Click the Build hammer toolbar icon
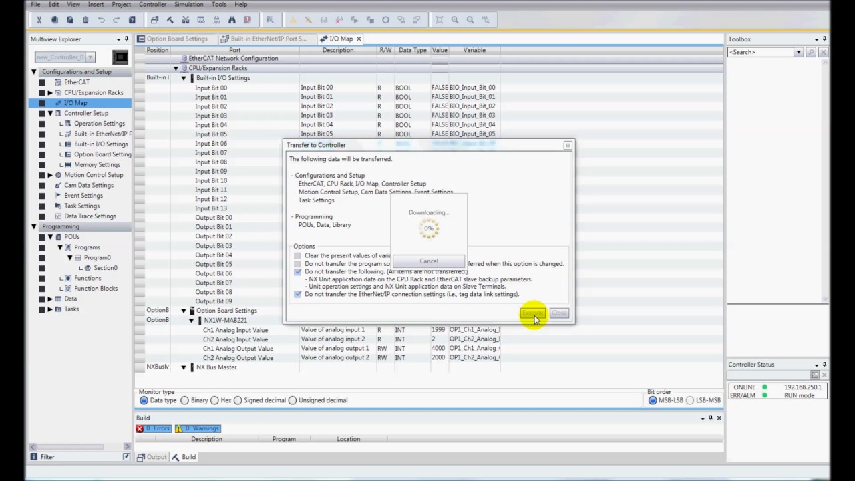Screen dimensions: 855x481 point(170,20)
